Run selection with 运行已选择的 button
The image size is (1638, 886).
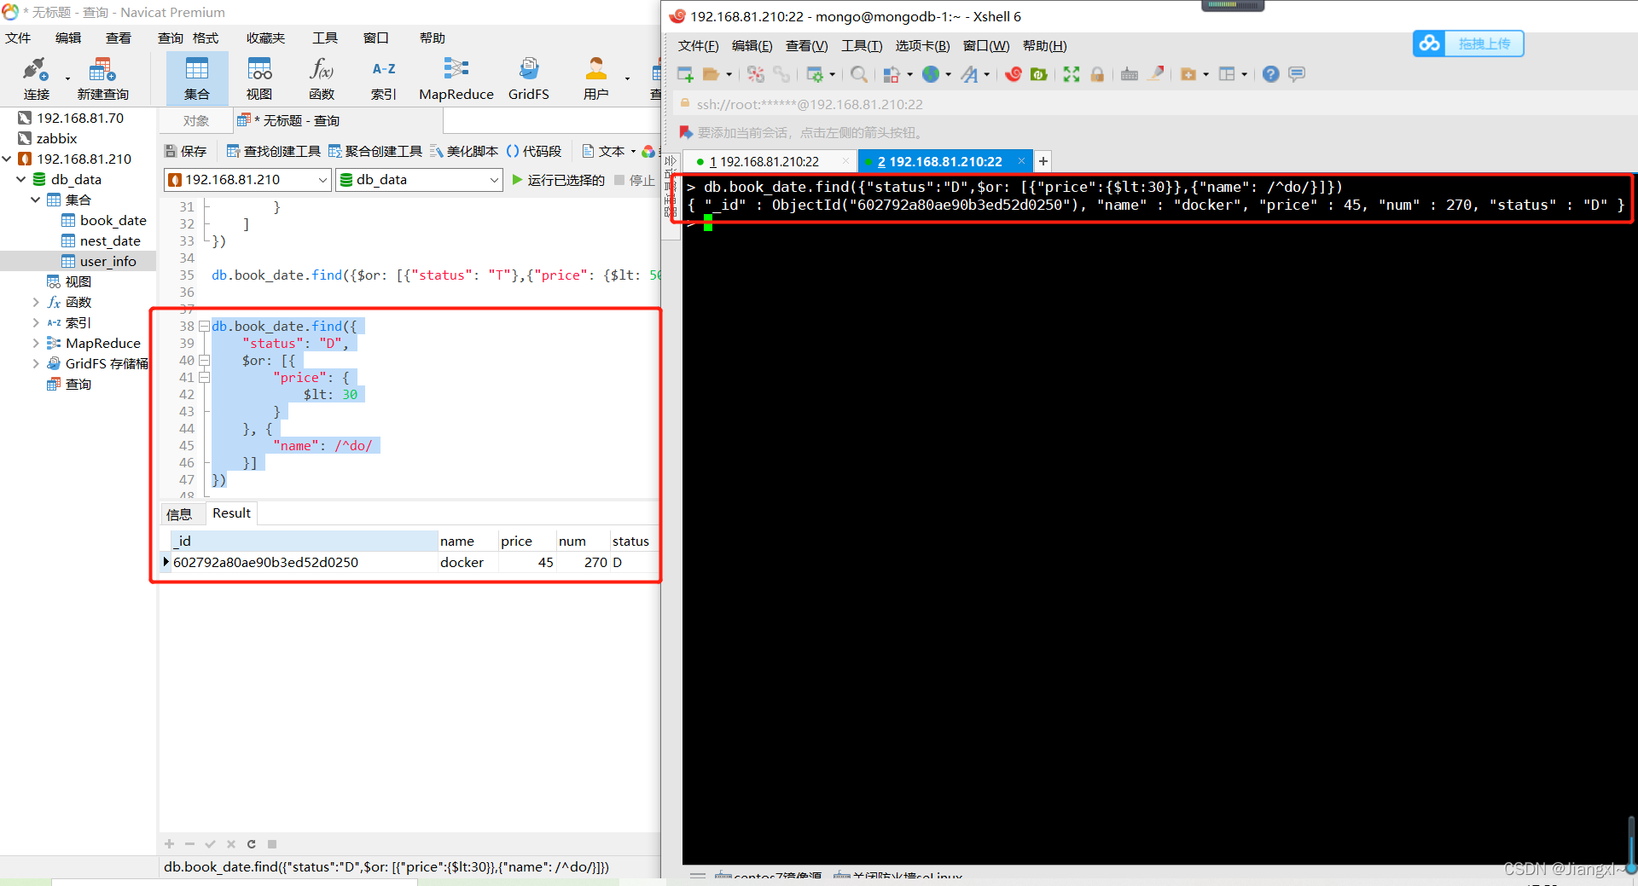[x=559, y=180]
